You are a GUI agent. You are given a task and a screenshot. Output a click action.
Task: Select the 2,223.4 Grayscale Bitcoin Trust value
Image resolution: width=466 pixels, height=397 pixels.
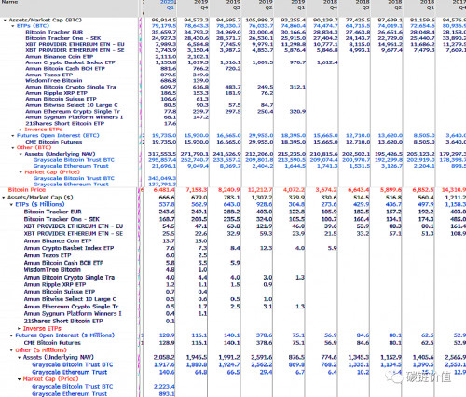pyautogui.click(x=164, y=387)
